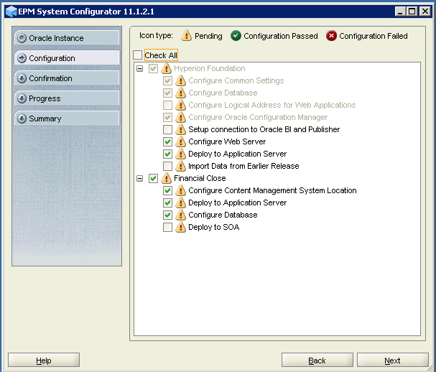This screenshot has width=436, height=372.
Task: Check Import Data from Earlier Release
Action: [x=167, y=167]
